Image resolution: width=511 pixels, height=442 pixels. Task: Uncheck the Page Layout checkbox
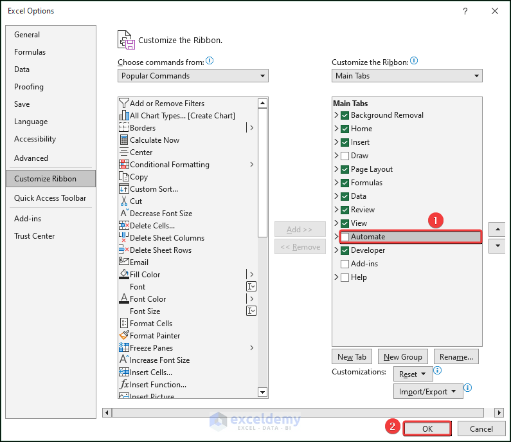pyautogui.click(x=345, y=169)
